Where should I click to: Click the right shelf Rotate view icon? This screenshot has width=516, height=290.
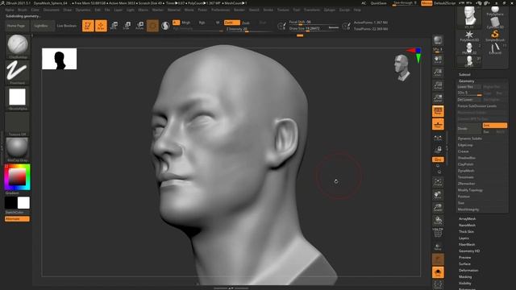point(438,221)
